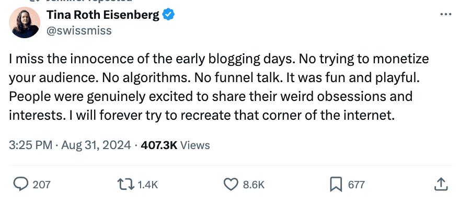The image size is (460, 204).
Task: Click the 8.6K likes count
Action: click(254, 185)
